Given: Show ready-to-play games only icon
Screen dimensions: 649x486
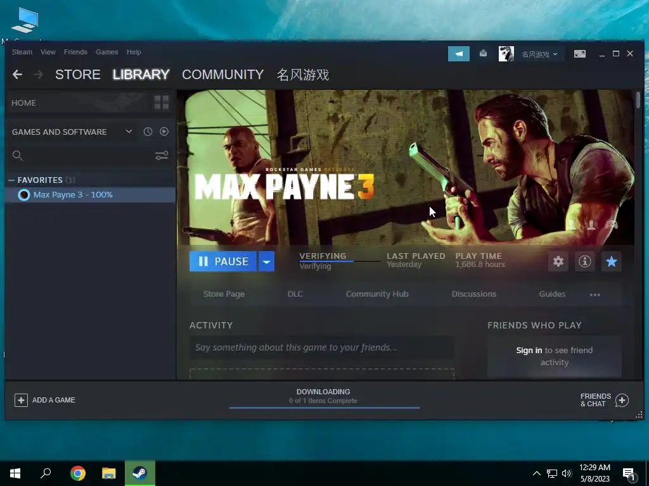Looking at the screenshot, I should [164, 132].
